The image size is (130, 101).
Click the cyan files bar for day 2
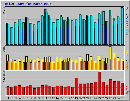coord(12,36)
